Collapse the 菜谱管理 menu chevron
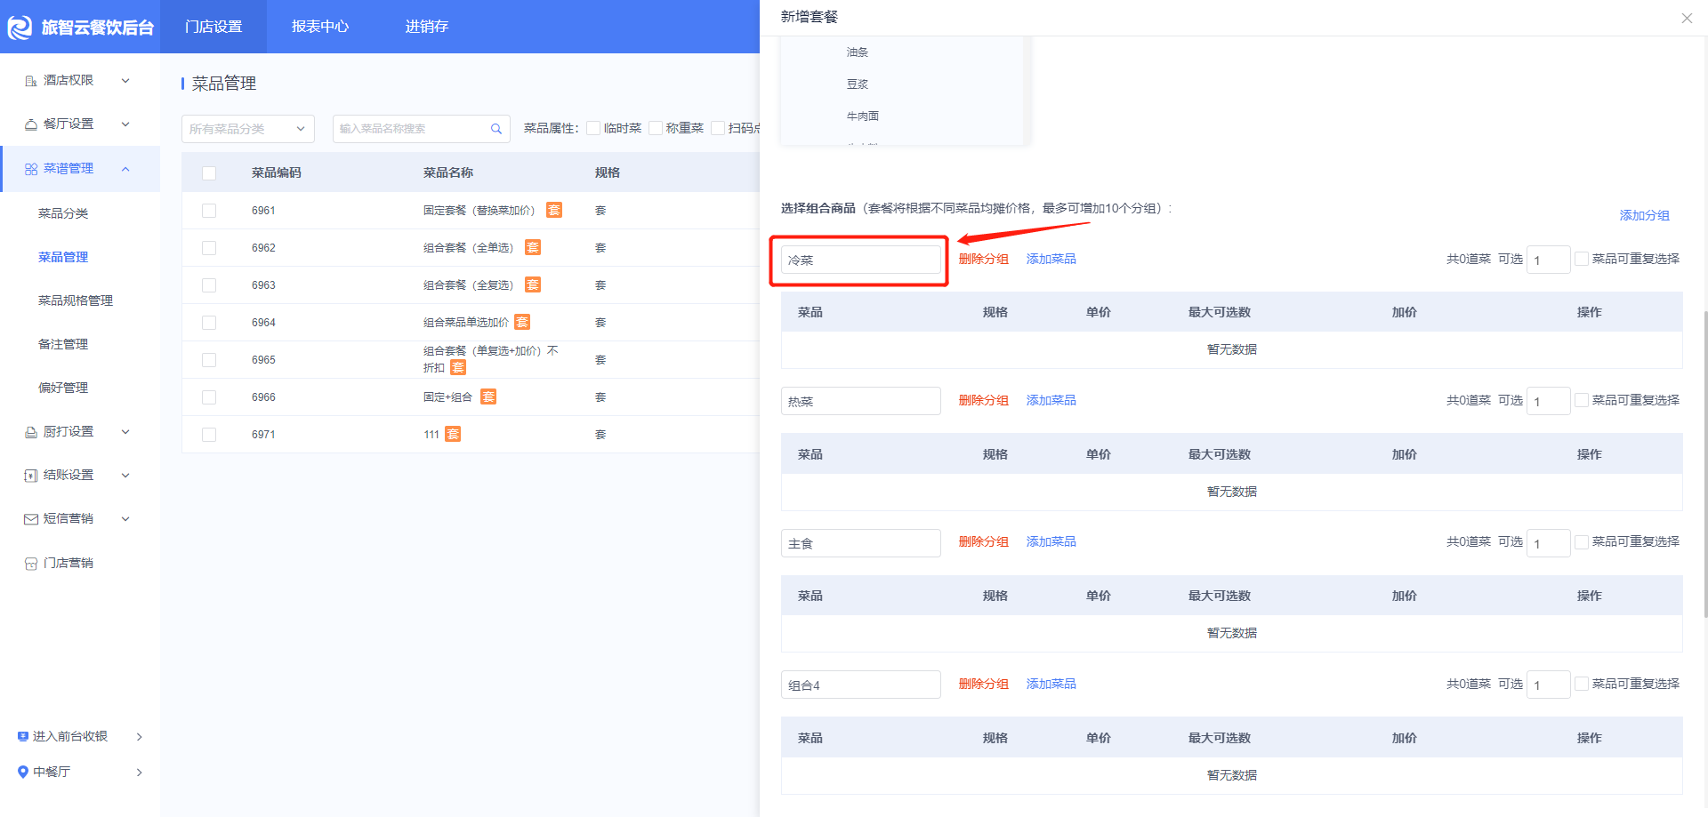The image size is (1708, 817). (x=125, y=169)
